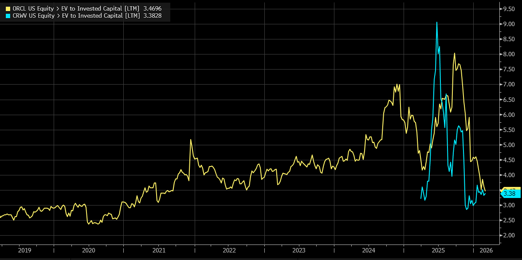Screen dimensions: 522x260
Task: Click the 2023 label on the time axis
Action: pos(299,250)
